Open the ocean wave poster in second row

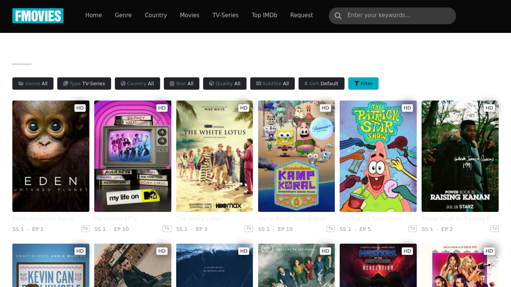pyautogui.click(x=214, y=265)
